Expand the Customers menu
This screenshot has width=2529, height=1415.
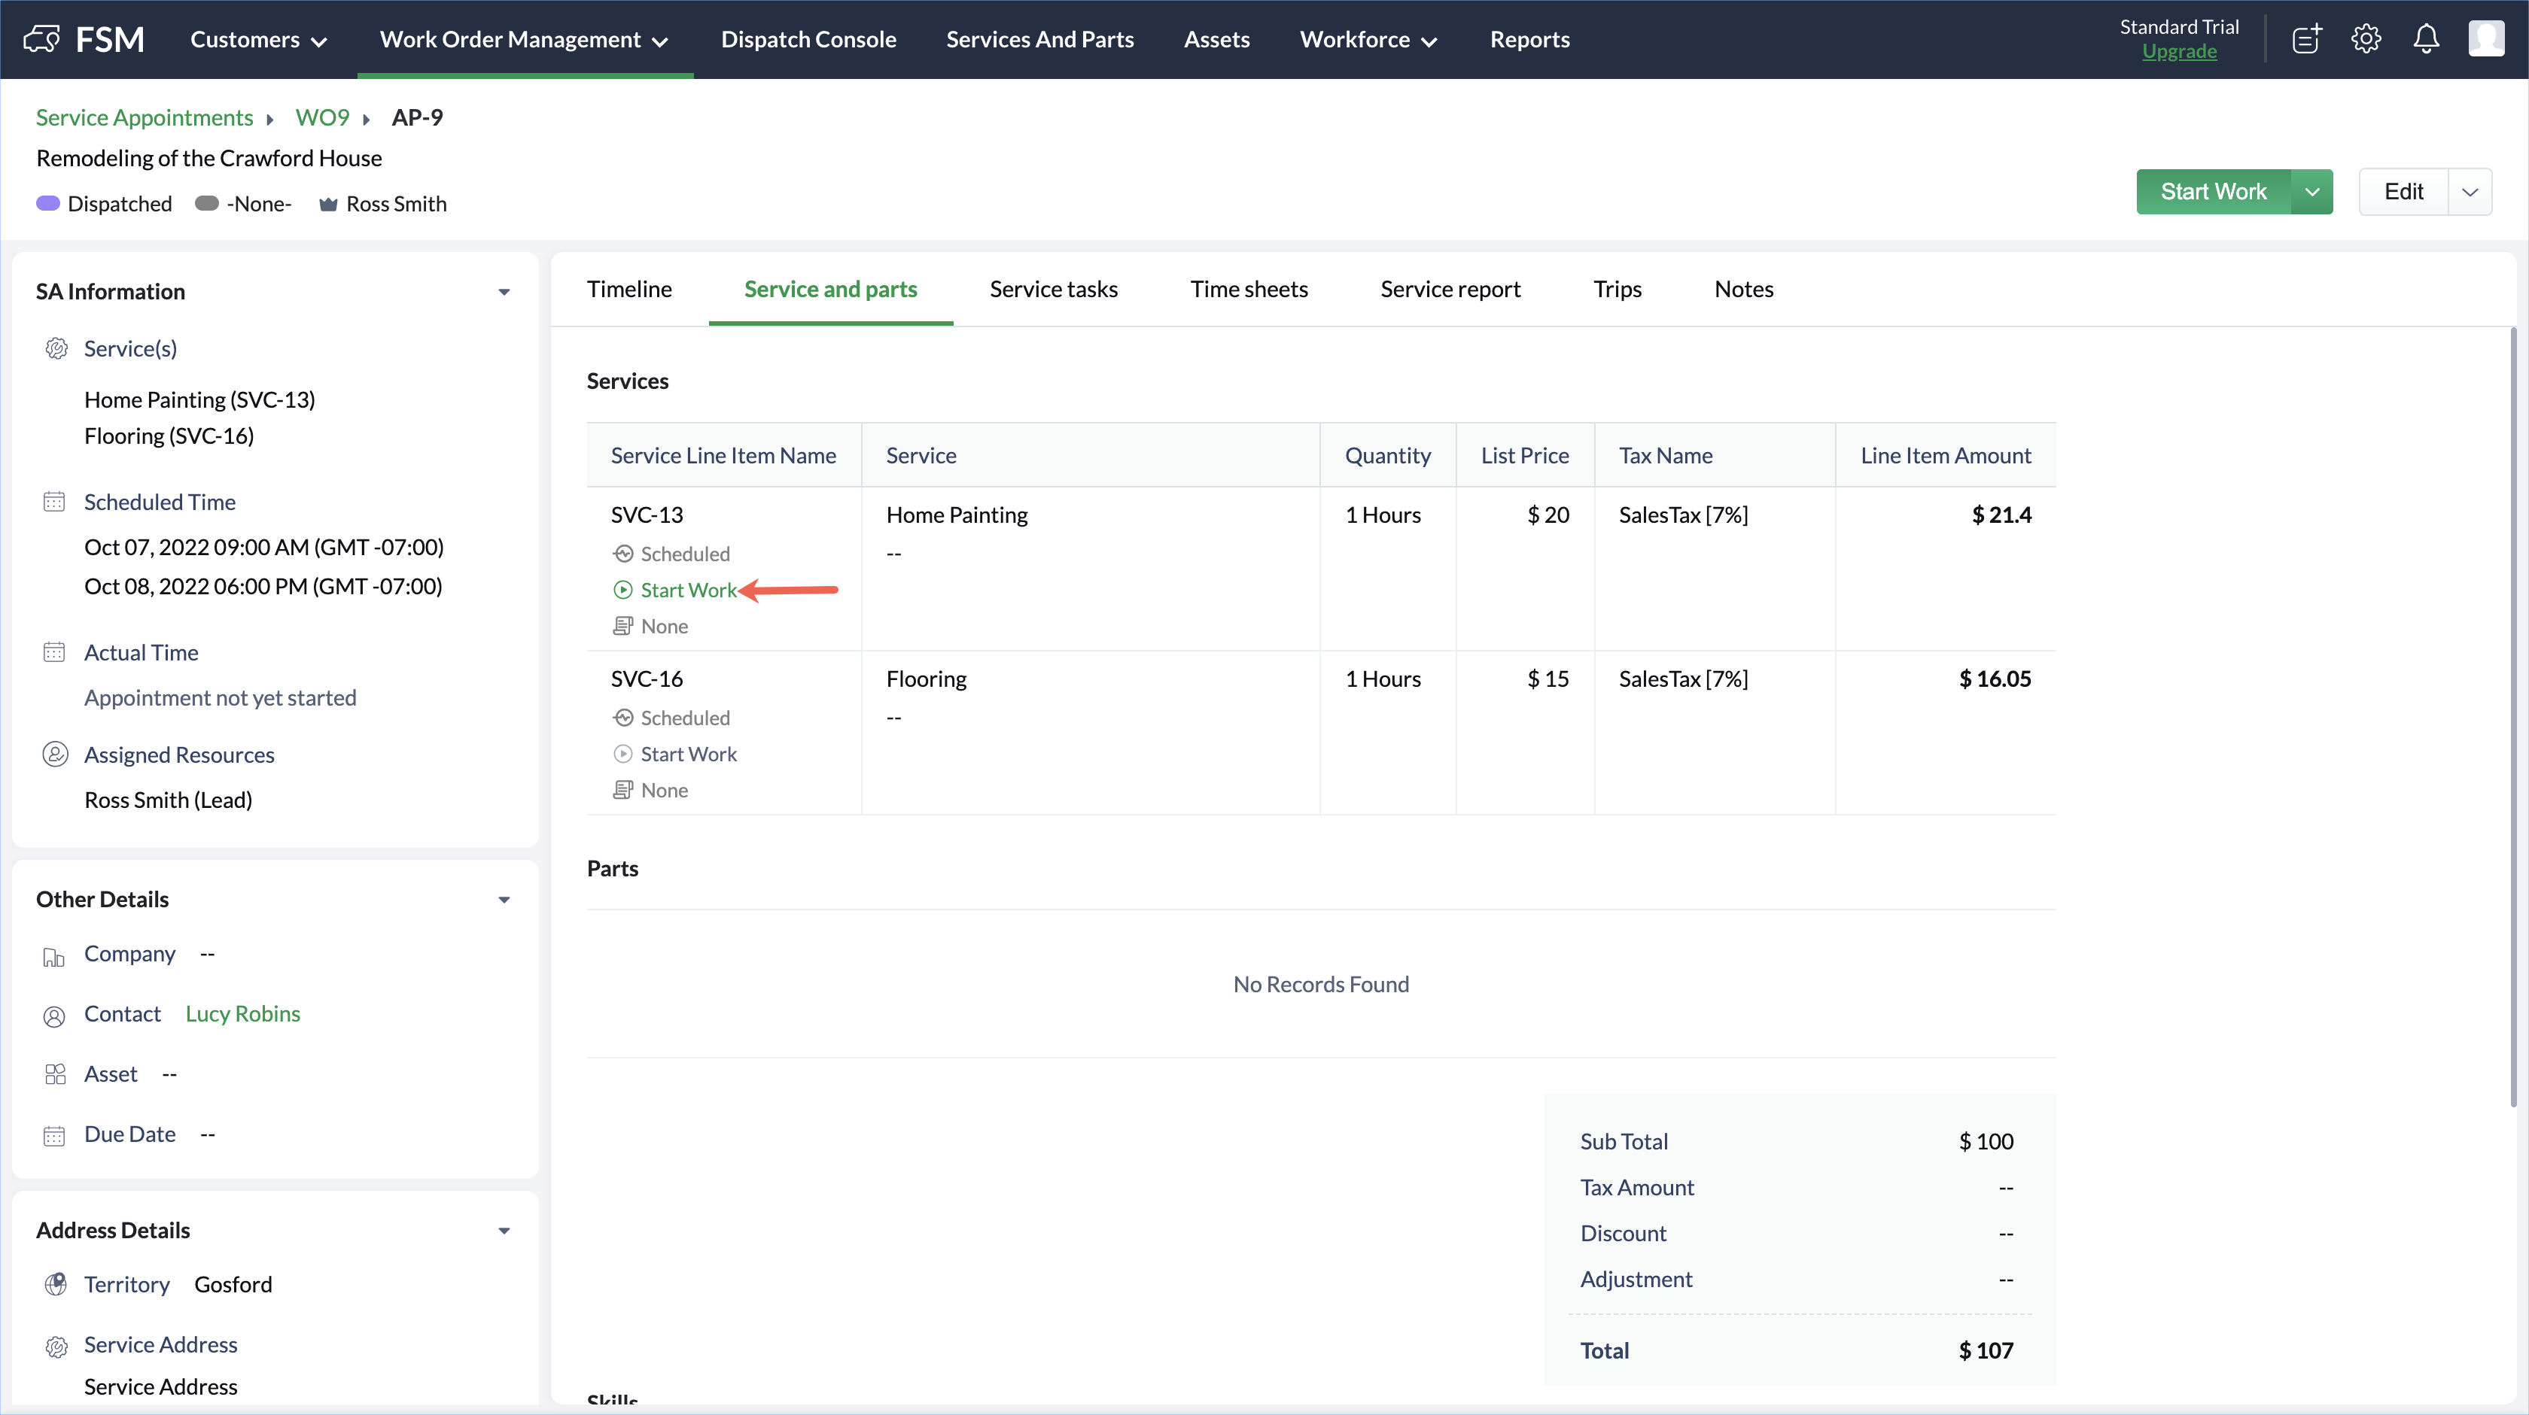coord(258,39)
